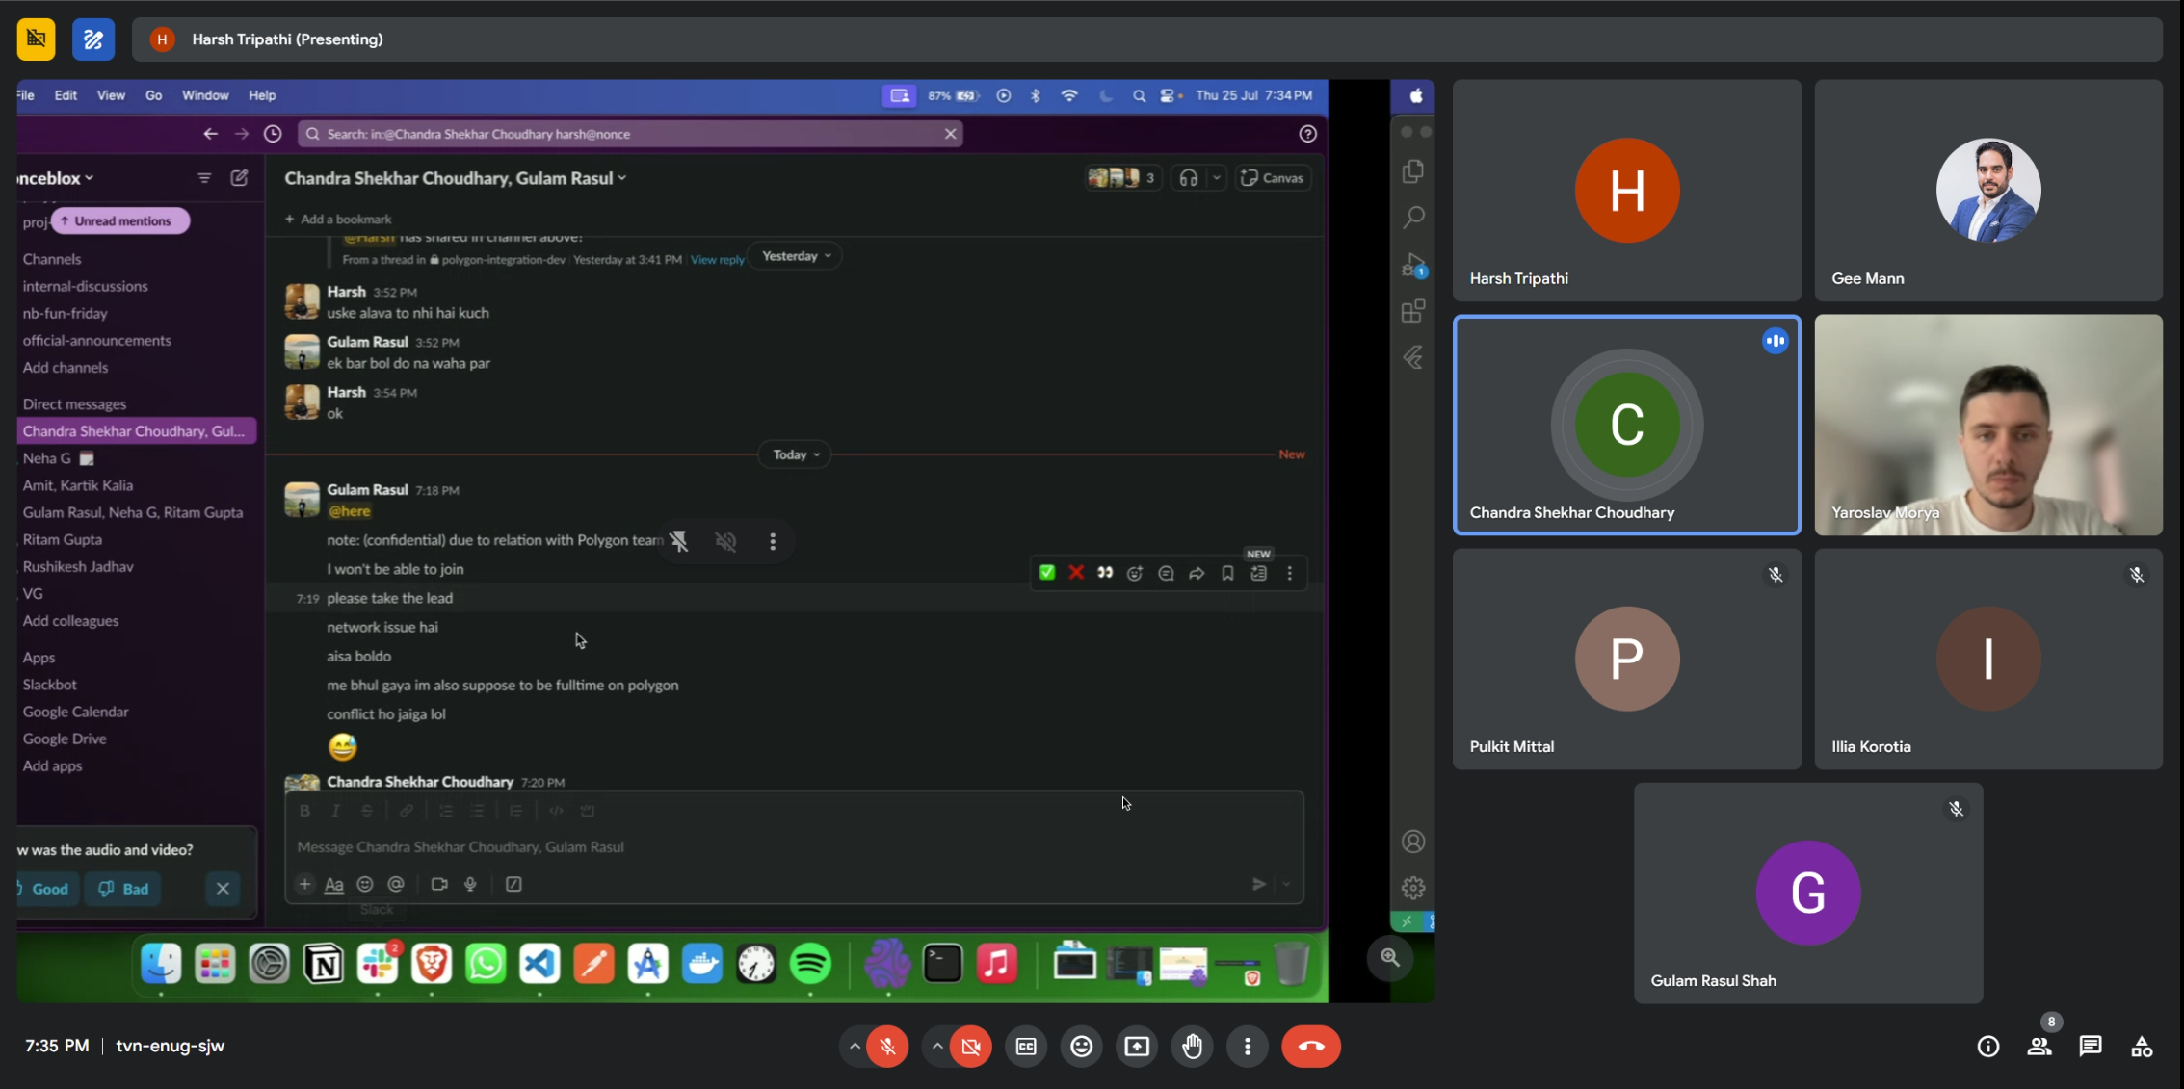Expand Meet video settings chevron
Viewport: 2184px width, 1089px height.
click(x=936, y=1046)
